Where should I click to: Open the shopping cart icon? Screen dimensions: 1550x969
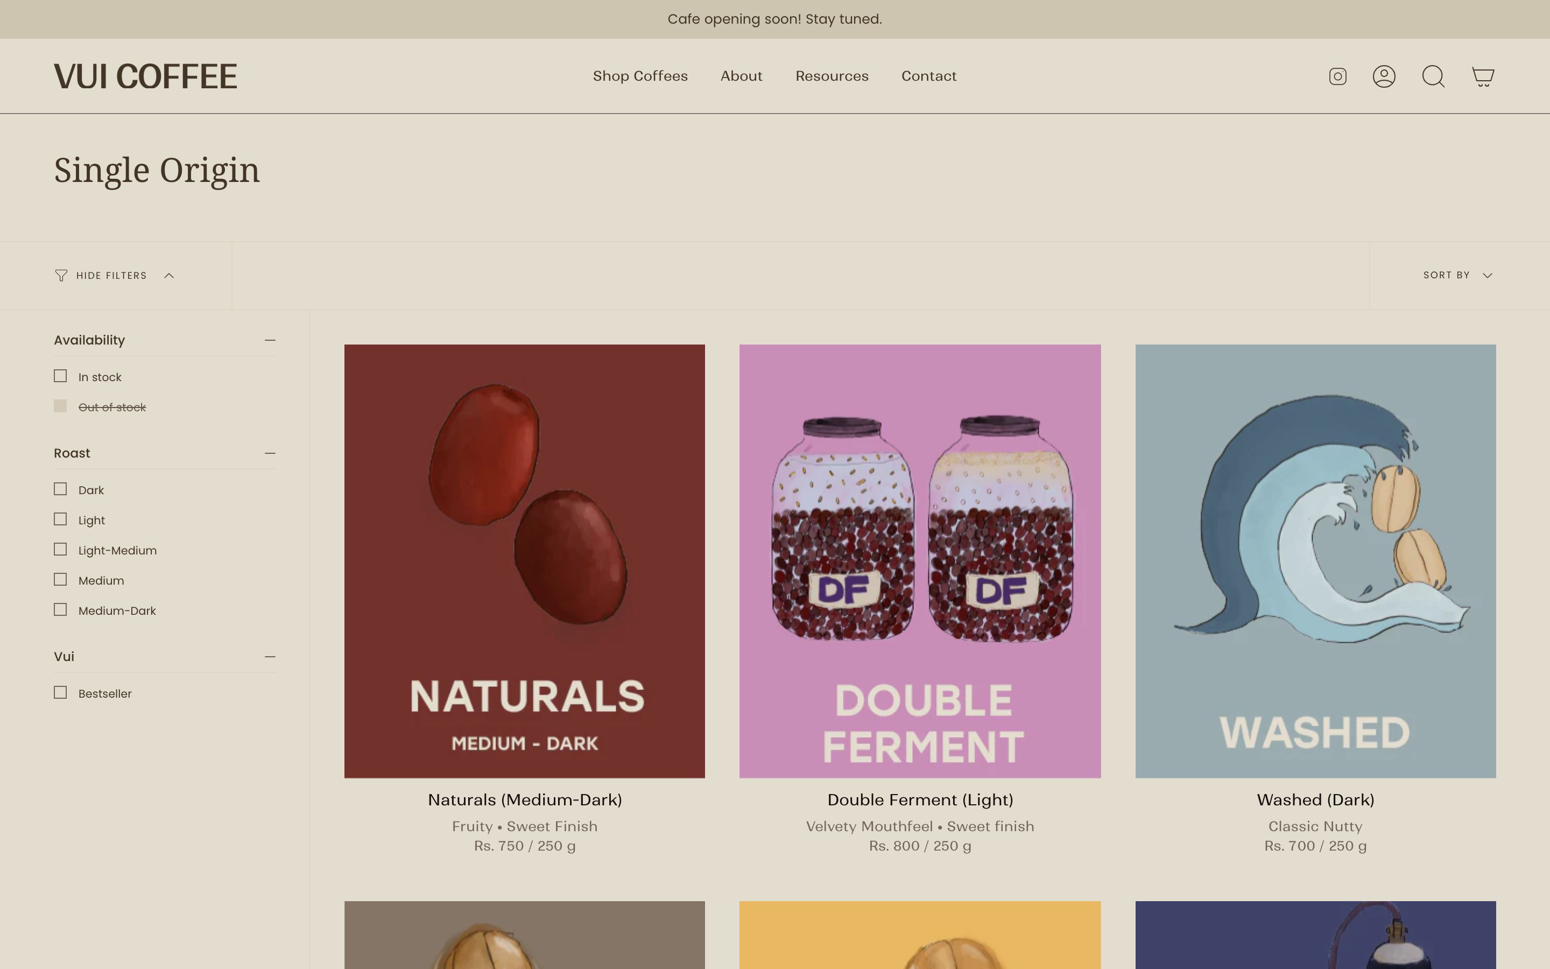tap(1483, 76)
